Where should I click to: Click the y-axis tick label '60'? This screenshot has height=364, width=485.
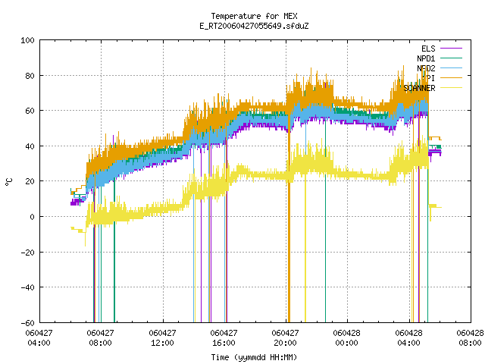(30, 111)
